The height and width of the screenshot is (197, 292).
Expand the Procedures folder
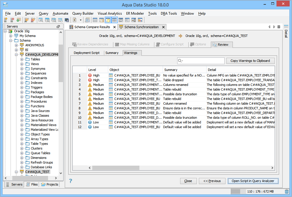22,101
